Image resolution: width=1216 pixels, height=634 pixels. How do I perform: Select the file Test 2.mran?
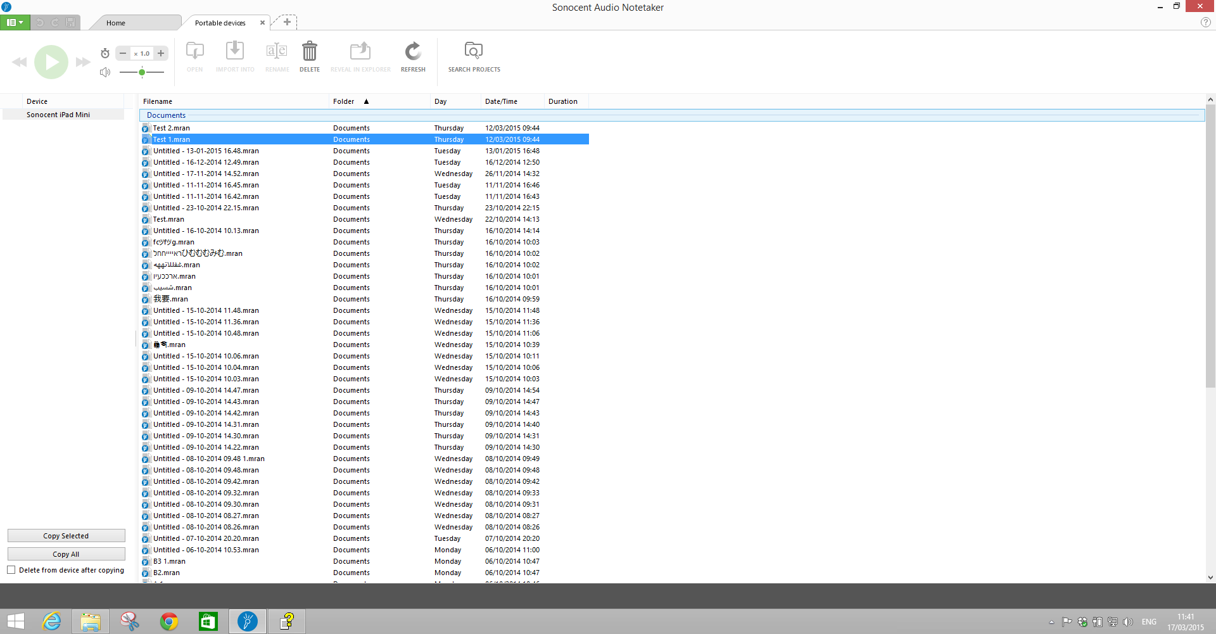click(x=171, y=128)
